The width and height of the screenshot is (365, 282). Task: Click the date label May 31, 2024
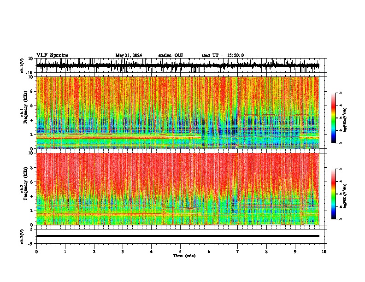(129, 55)
